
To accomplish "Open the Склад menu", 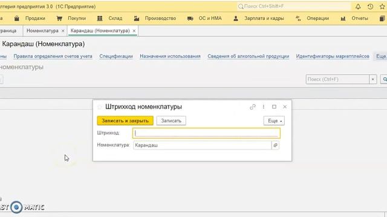I will [115, 18].
